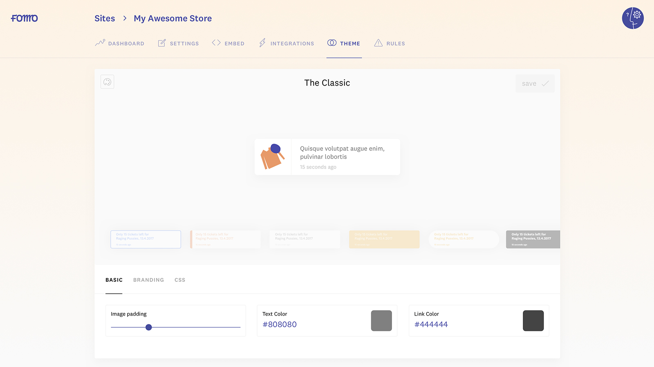Click the Rules warning triangle icon

[x=379, y=43]
